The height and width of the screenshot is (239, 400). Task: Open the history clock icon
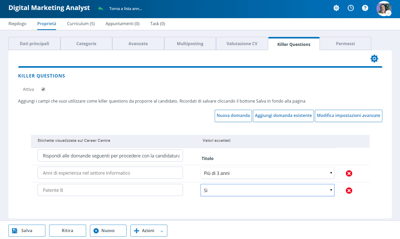[351, 8]
